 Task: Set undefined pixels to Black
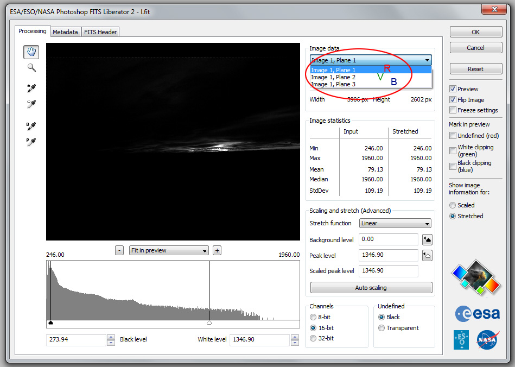pyautogui.click(x=382, y=317)
